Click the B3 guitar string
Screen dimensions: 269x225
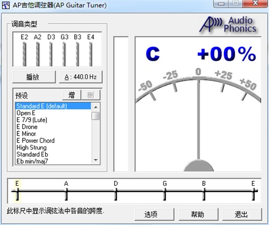(77, 54)
